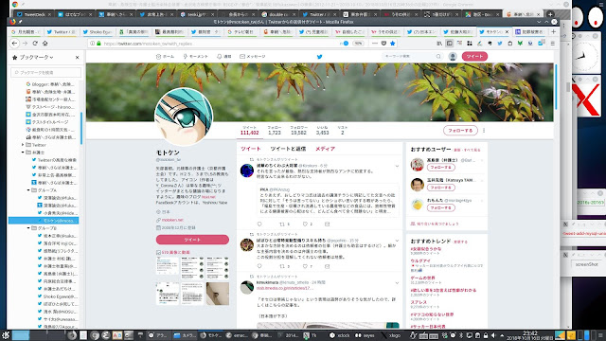Reset the 90% zoom badge

[x=358, y=44]
